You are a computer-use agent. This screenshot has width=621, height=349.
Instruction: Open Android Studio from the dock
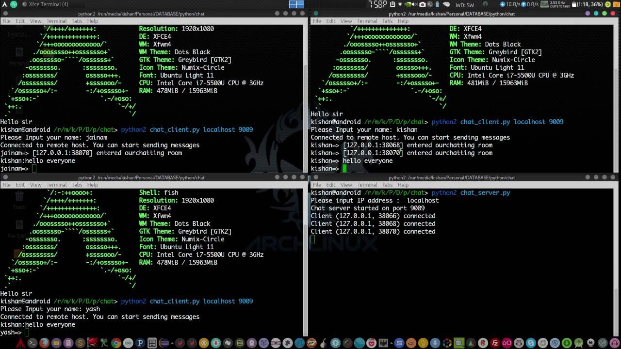pyautogui.click(x=578, y=343)
